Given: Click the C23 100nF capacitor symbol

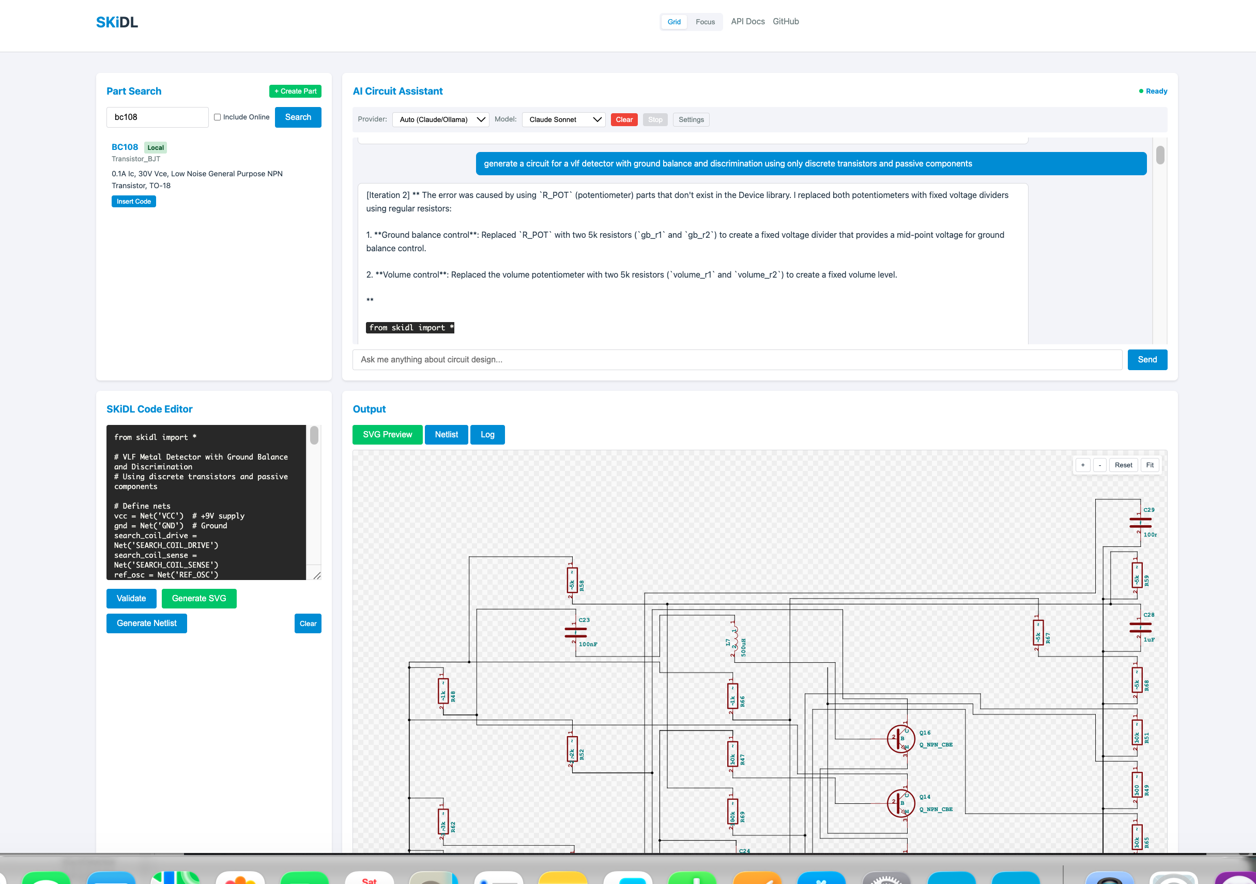Looking at the screenshot, I should point(575,632).
